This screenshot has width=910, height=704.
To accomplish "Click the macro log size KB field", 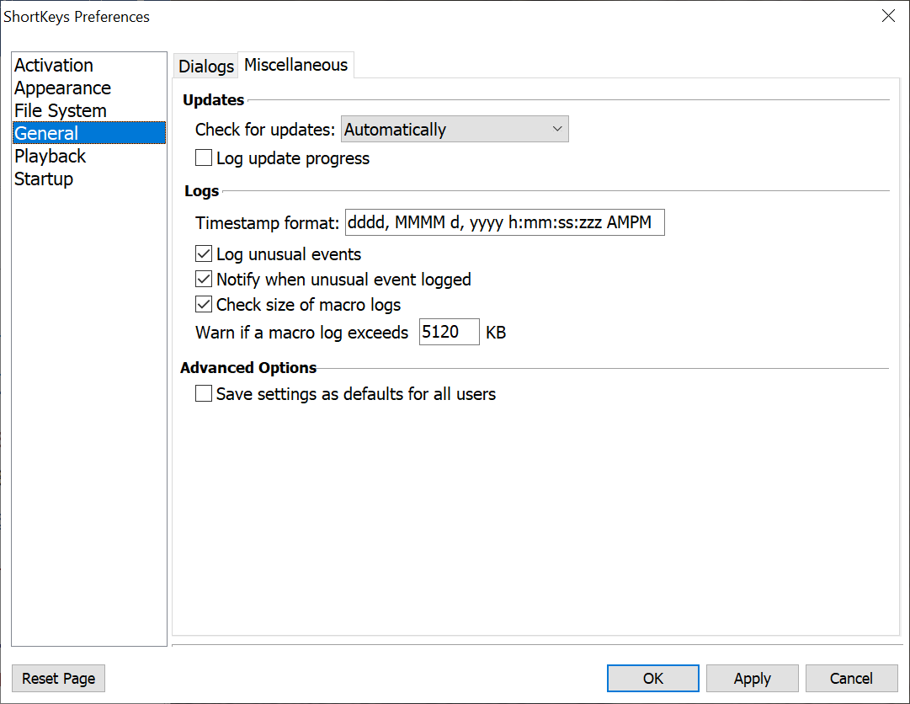I will click(449, 333).
